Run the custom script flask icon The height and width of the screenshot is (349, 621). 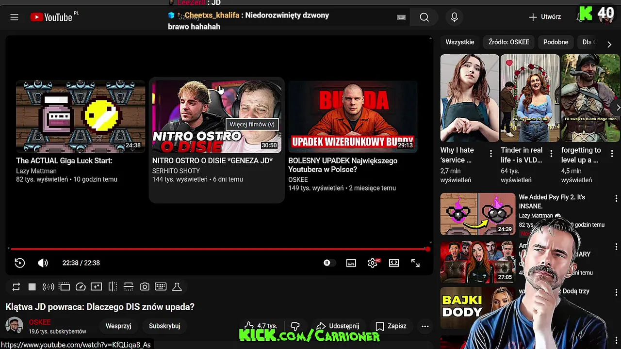point(177,287)
